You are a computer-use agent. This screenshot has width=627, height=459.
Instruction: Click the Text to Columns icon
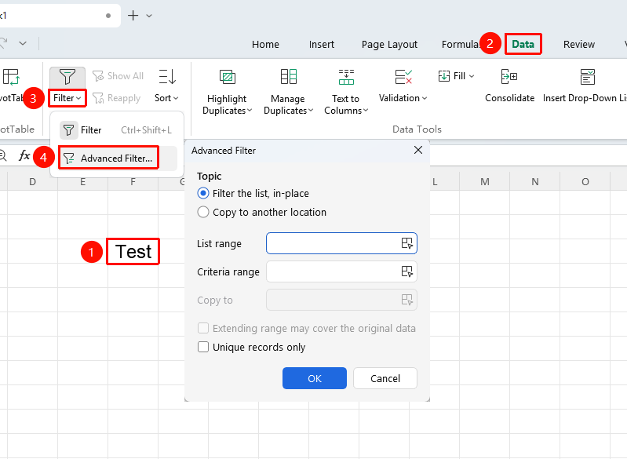[346, 77]
